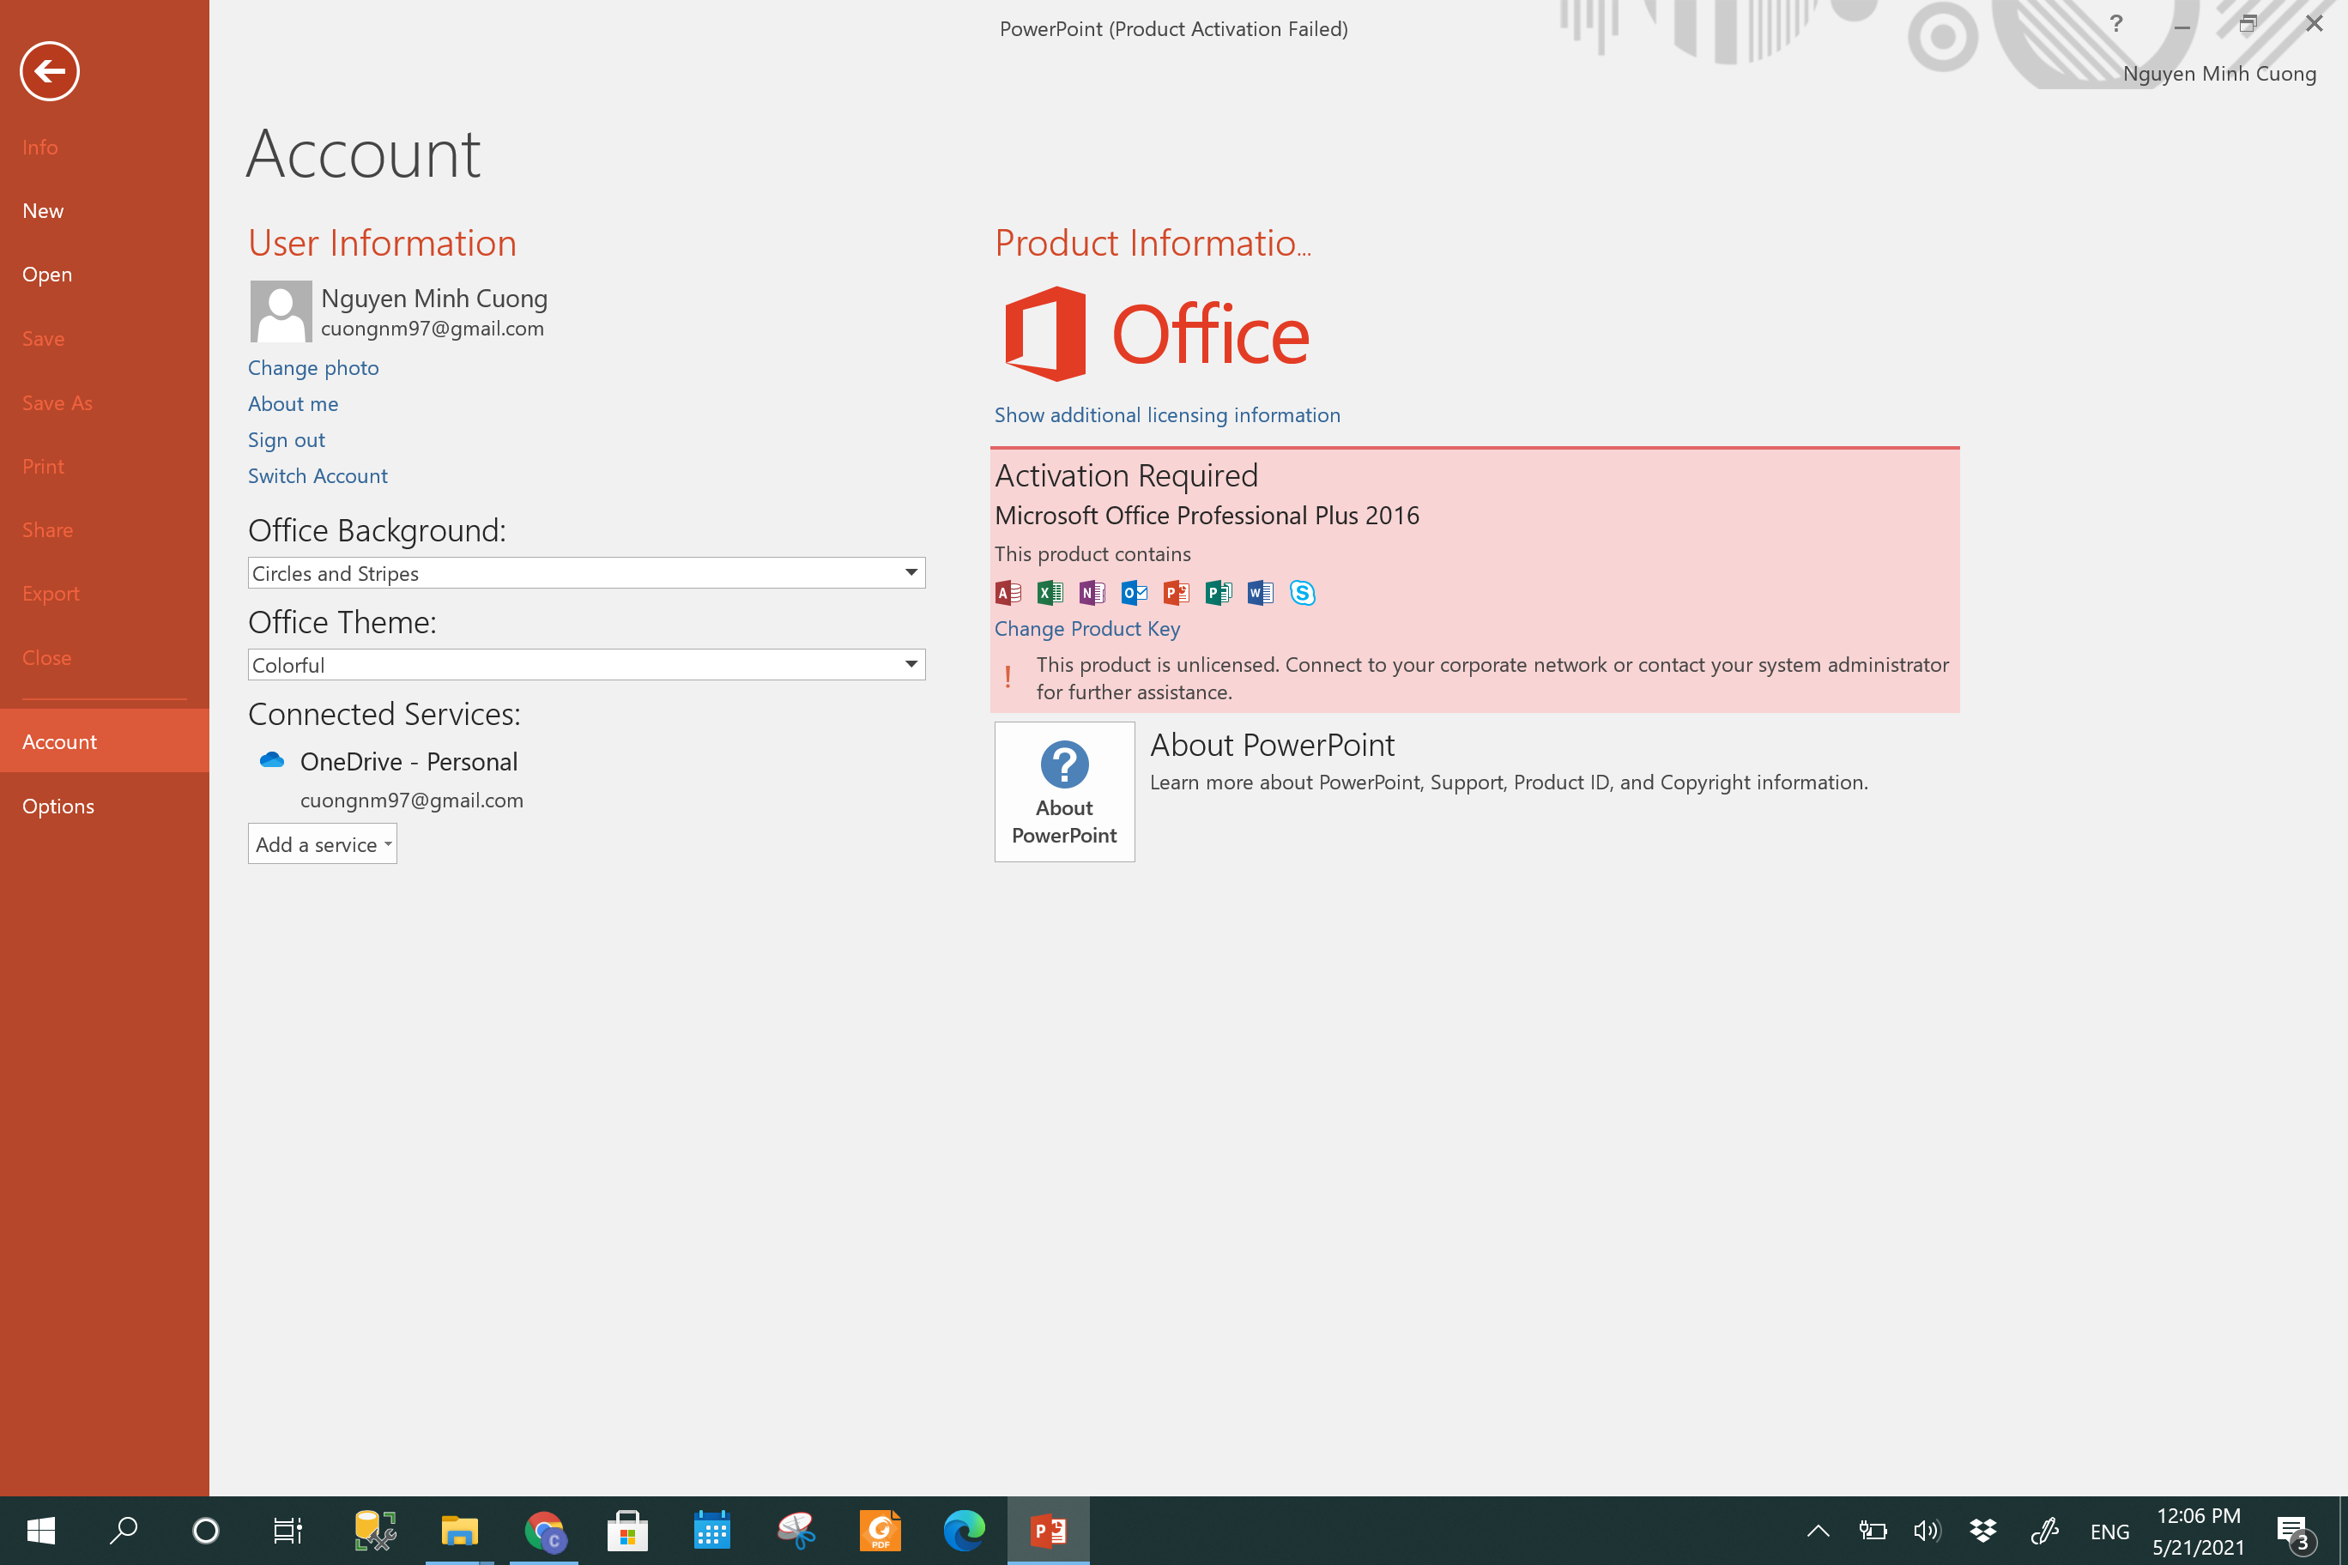2348x1565 pixels.
Task: Open Dropbox from the system tray
Action: pos(1982,1530)
